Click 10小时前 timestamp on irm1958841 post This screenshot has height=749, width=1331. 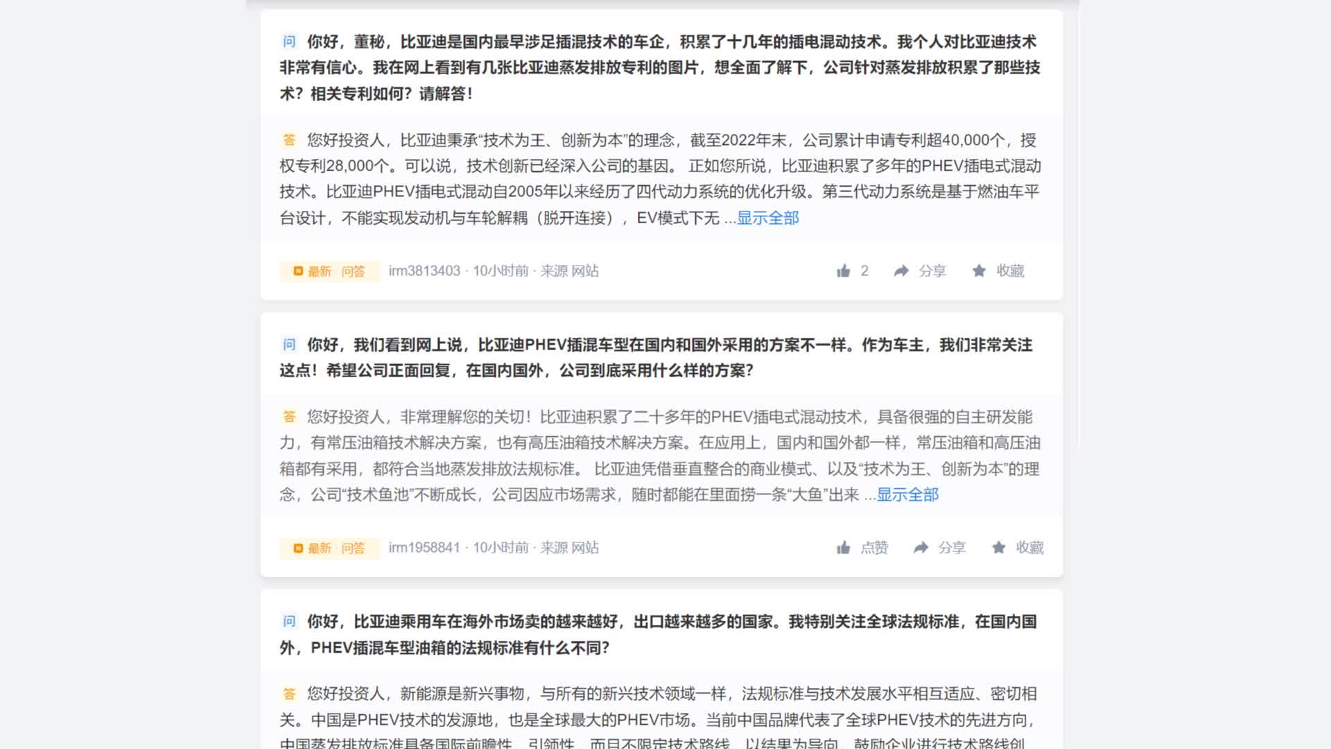[501, 548]
